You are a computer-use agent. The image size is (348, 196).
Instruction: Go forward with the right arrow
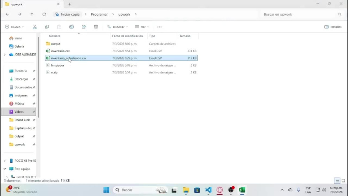[x=20, y=14]
